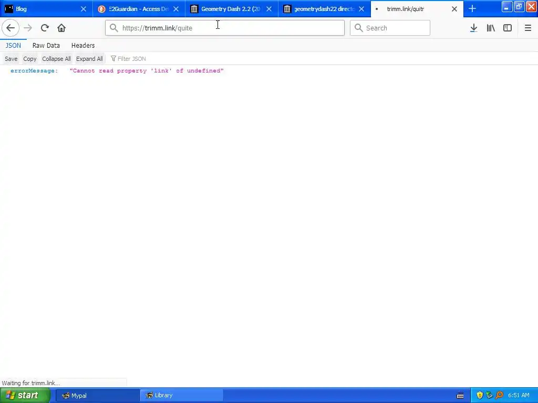This screenshot has width=538, height=403.
Task: Switch to the Geometry Dash 2.2 tab
Action: (x=232, y=9)
